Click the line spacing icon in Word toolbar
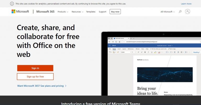201x105 pixels. point(186,52)
